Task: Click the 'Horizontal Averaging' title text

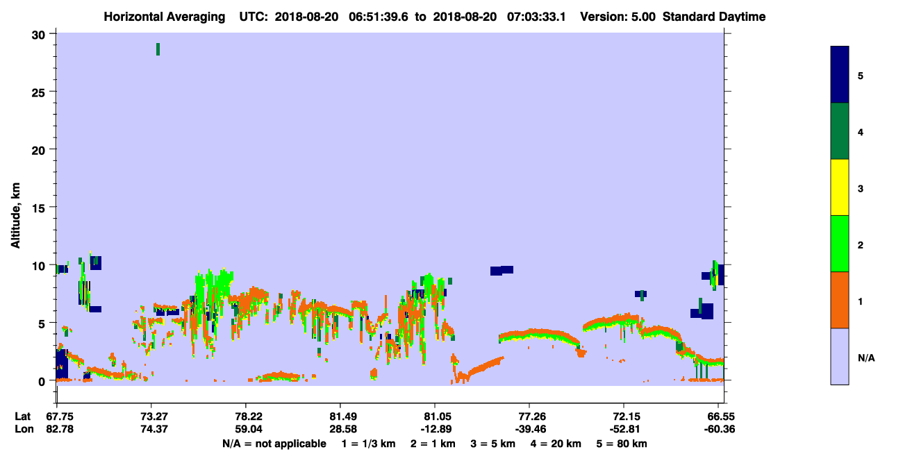Action: (165, 17)
